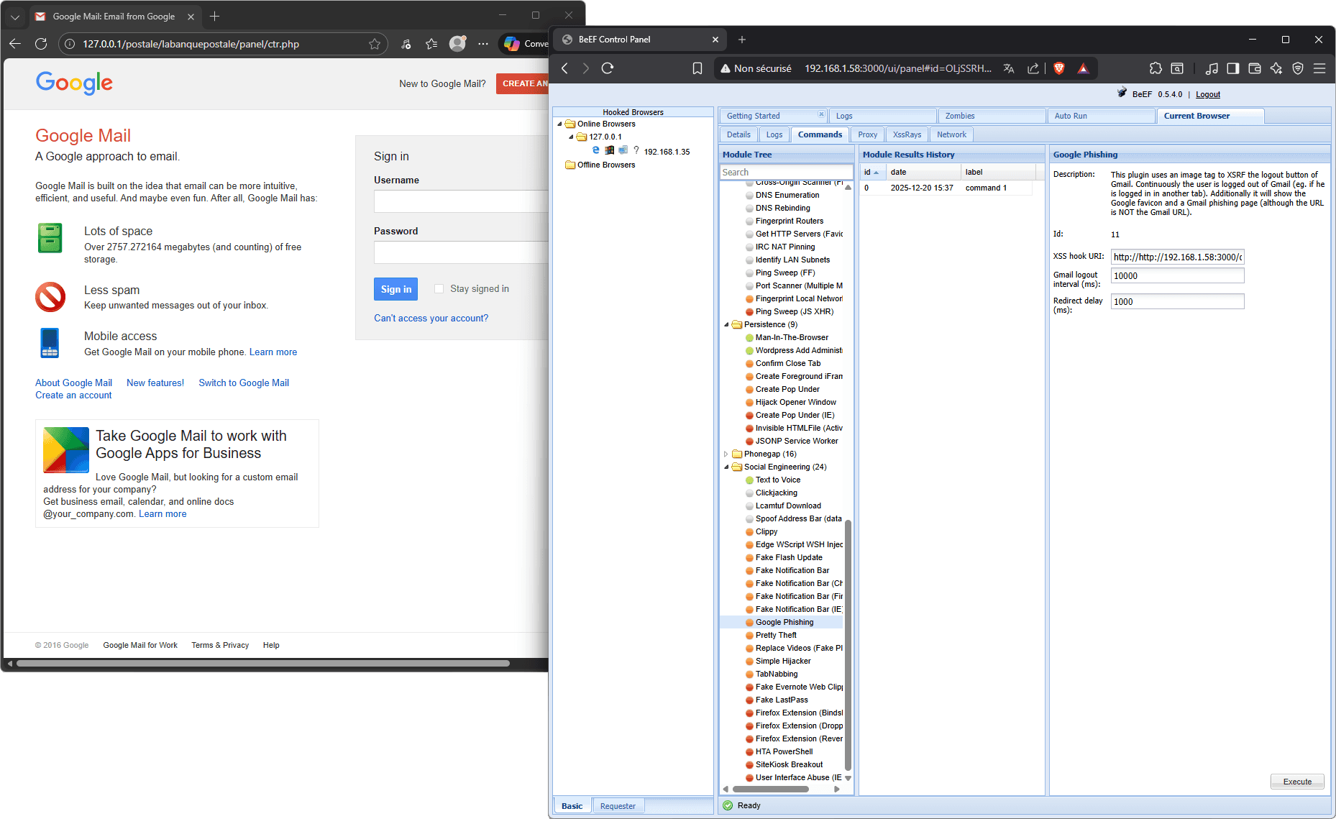The height and width of the screenshot is (819, 1336).
Task: Open the translate page icon
Action: click(1009, 68)
